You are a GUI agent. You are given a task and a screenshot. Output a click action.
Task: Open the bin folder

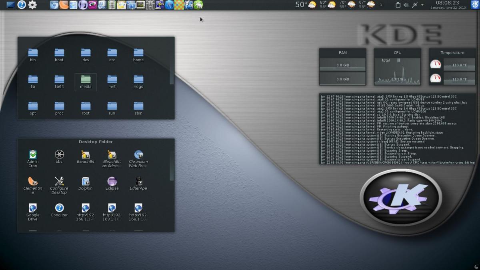pyautogui.click(x=33, y=55)
